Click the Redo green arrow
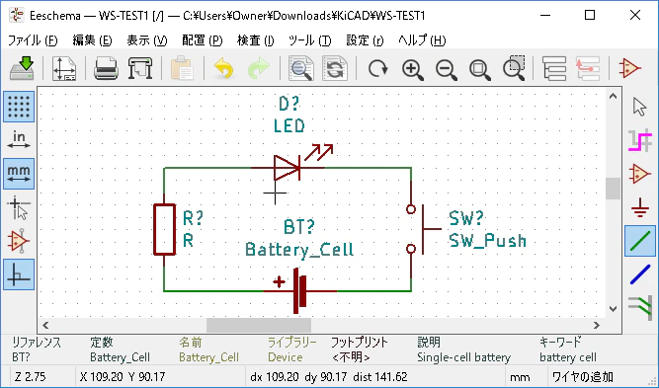The width and height of the screenshot is (659, 388). [x=259, y=68]
